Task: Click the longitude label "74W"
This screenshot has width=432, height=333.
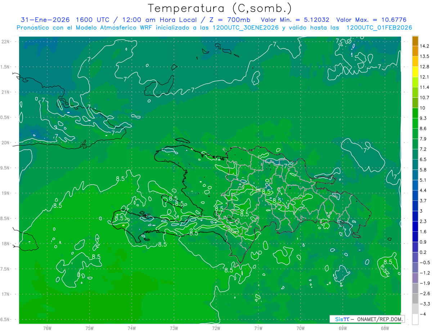Action: click(132, 328)
